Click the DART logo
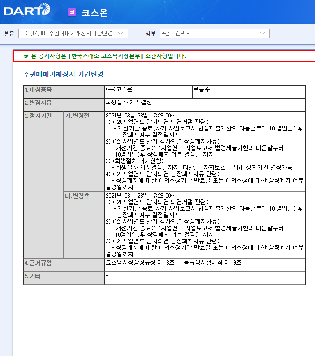This screenshot has height=356, width=315. pos(27,10)
